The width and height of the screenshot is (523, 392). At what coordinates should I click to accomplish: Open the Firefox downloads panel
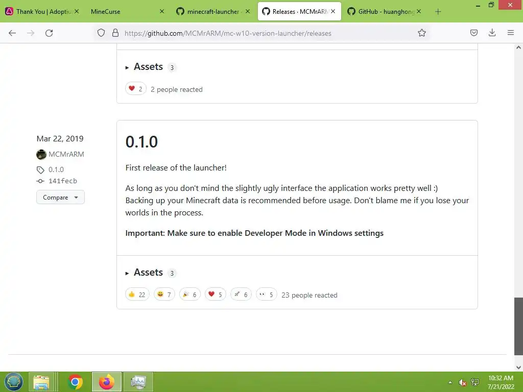coord(492,33)
